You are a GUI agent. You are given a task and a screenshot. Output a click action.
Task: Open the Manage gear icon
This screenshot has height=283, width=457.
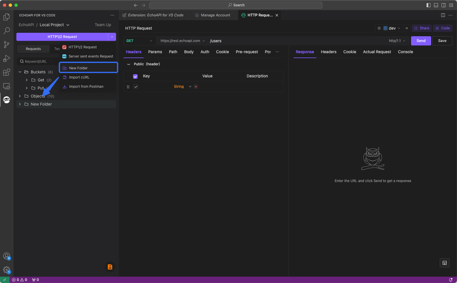pos(6,270)
